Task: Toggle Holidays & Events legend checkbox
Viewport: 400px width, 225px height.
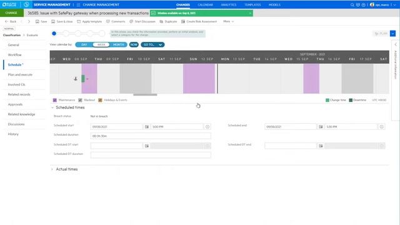Action: coord(100,100)
